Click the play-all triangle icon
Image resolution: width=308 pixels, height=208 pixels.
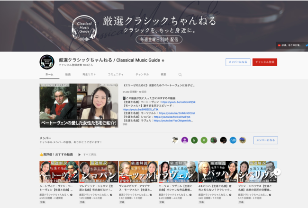click(80, 155)
